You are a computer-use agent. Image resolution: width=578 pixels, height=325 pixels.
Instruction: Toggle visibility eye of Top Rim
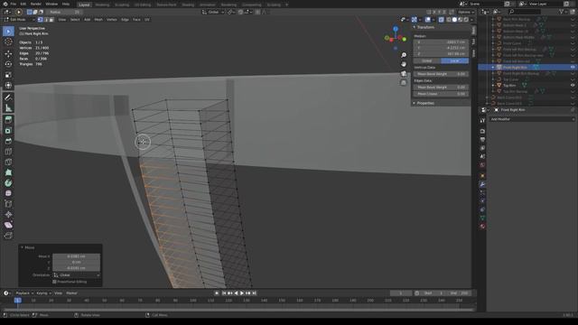[x=573, y=85]
